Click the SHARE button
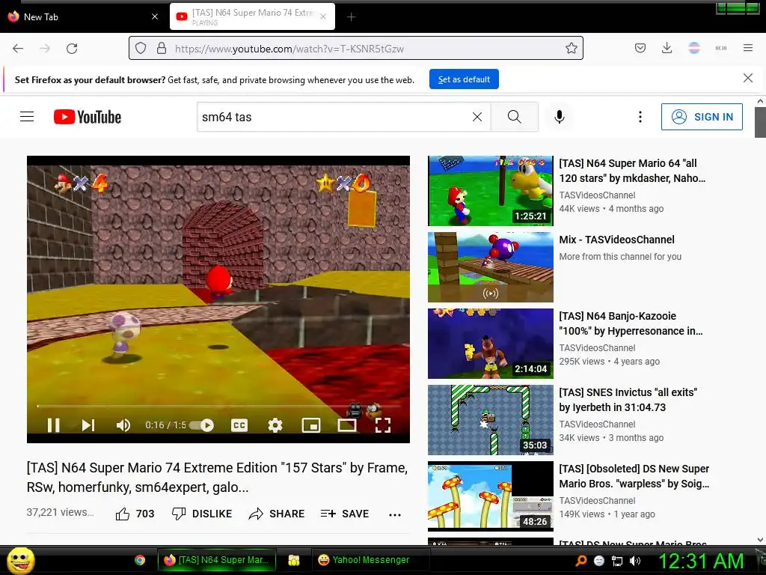 (277, 514)
